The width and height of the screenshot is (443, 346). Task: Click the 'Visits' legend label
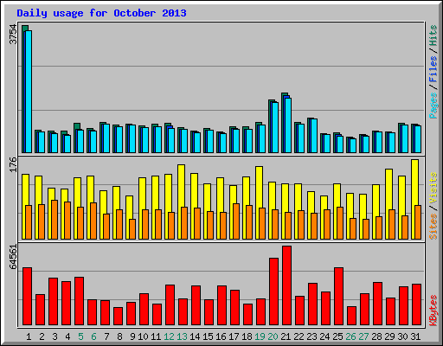(433, 188)
